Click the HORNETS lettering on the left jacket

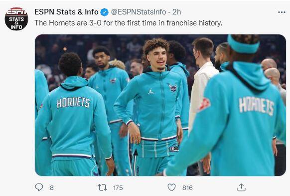(x=73, y=103)
